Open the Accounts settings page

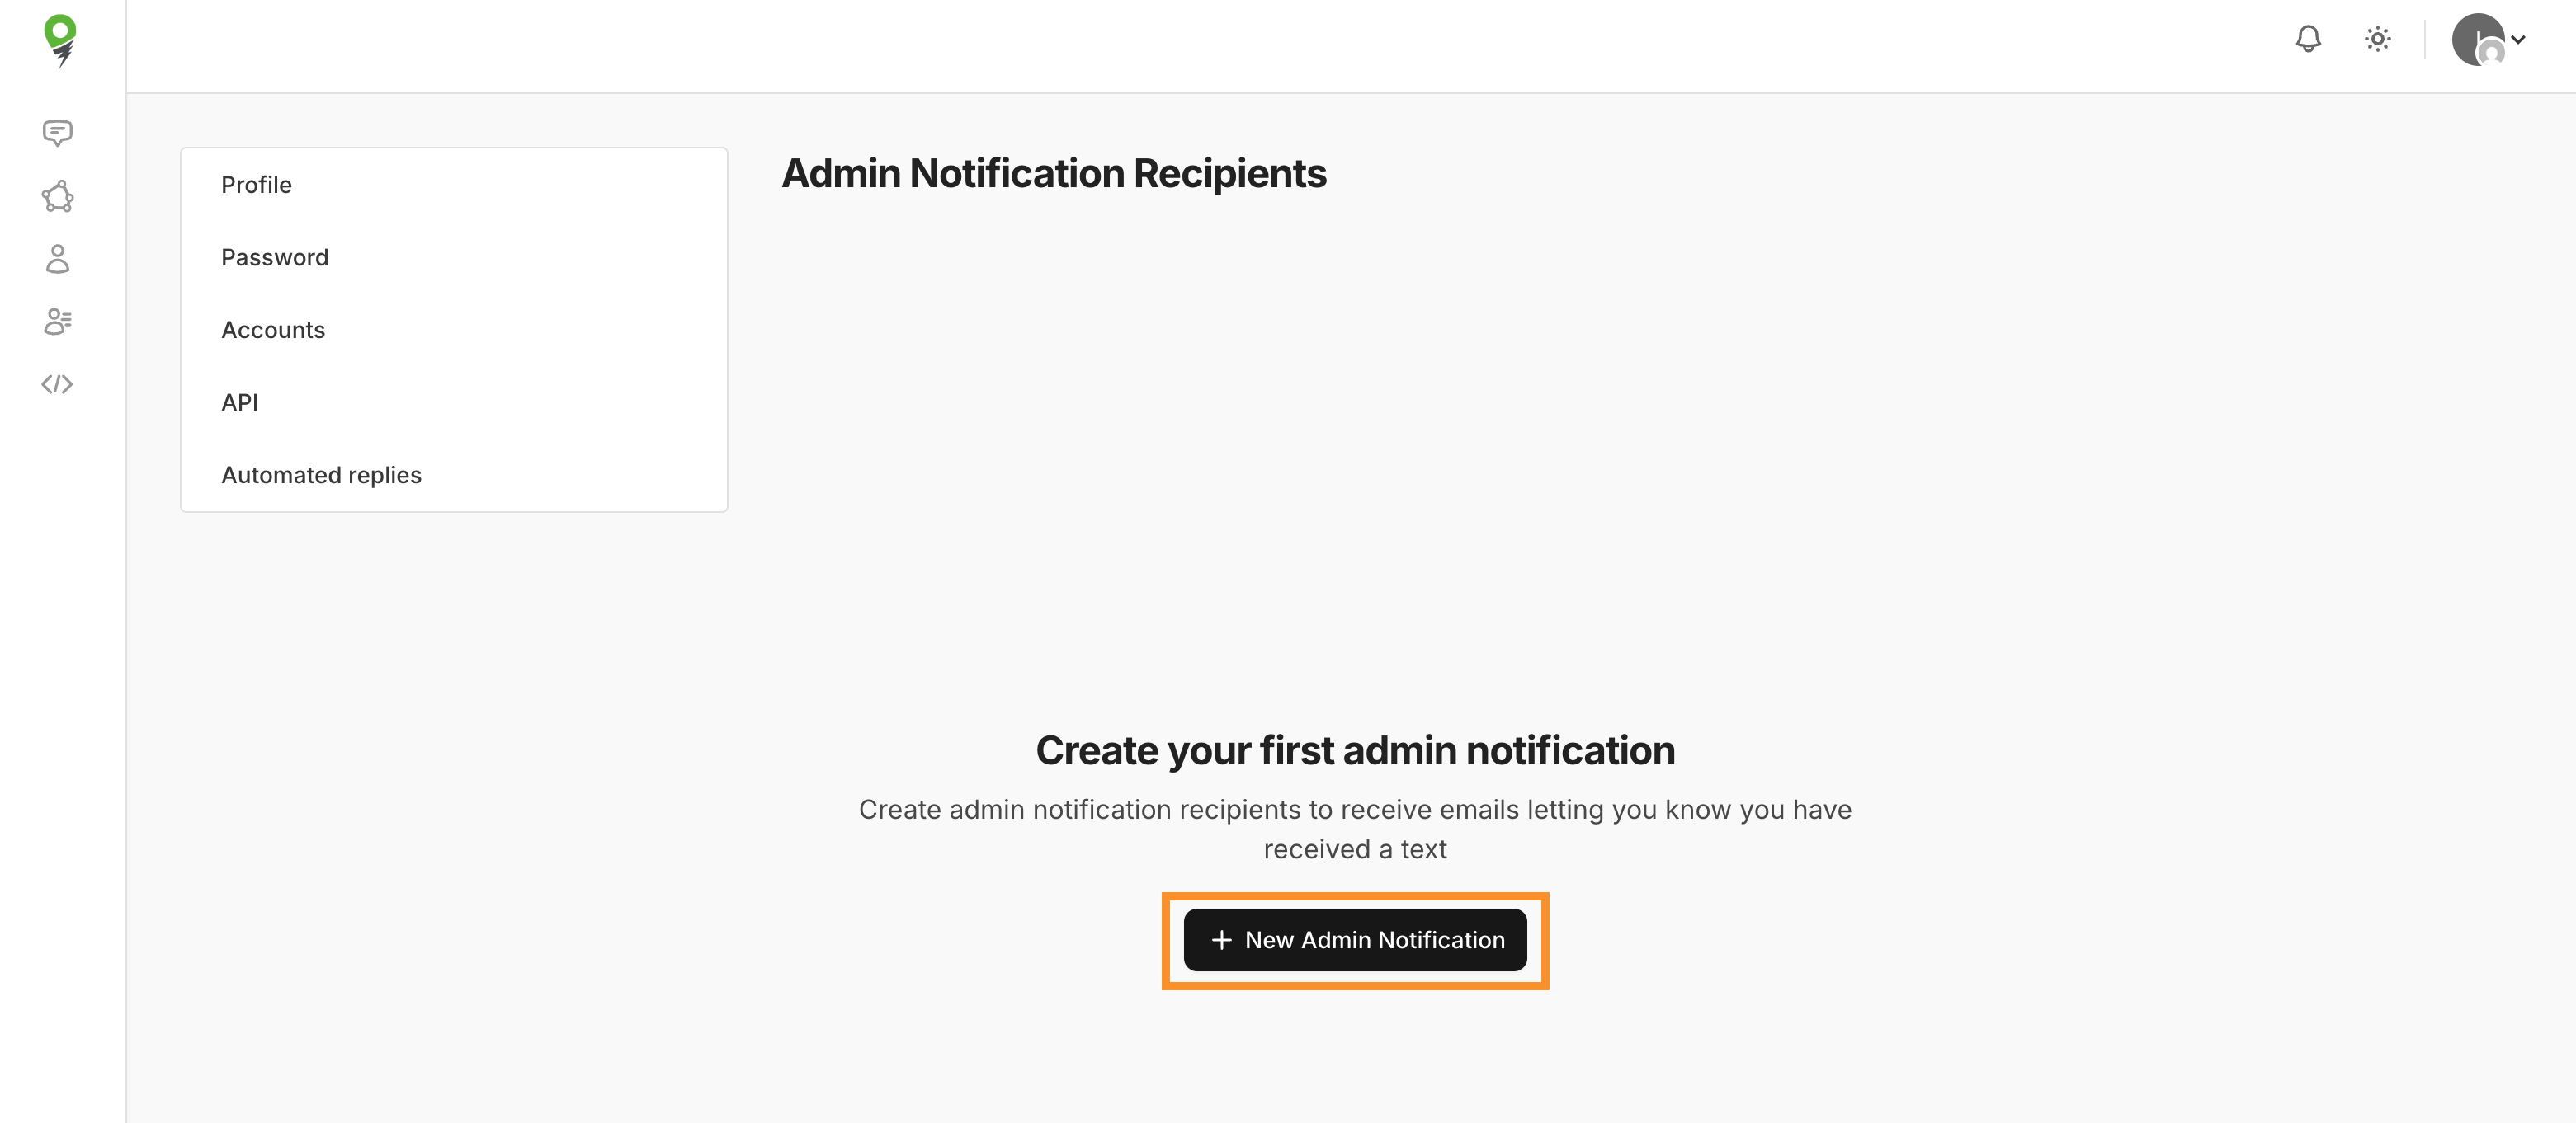tap(273, 330)
